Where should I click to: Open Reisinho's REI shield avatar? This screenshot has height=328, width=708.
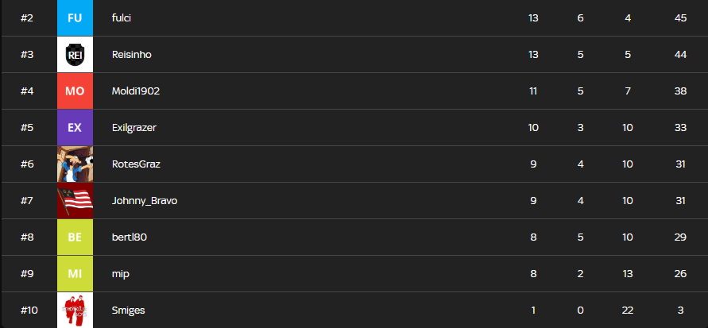point(75,55)
